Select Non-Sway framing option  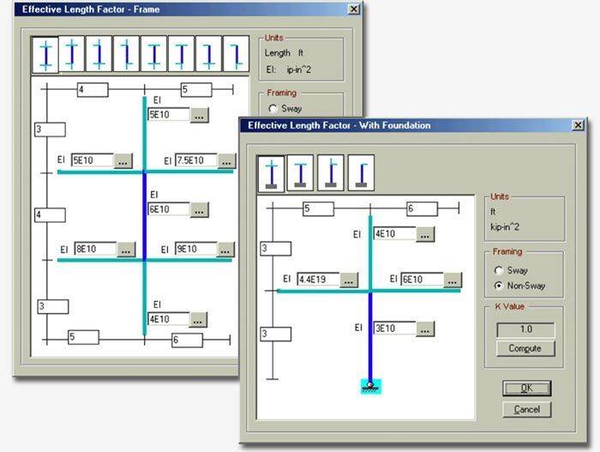tap(499, 286)
